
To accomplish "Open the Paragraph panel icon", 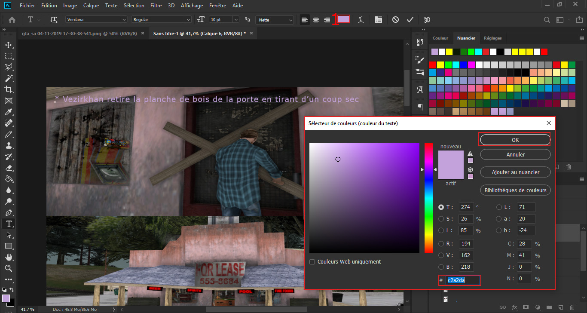I will 420,107.
